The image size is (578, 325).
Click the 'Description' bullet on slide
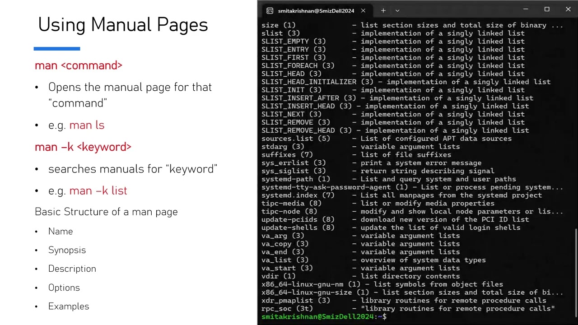[x=72, y=269]
